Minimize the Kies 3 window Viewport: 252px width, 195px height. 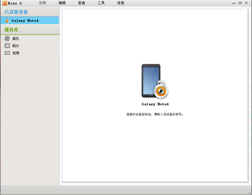pyautogui.click(x=234, y=3)
